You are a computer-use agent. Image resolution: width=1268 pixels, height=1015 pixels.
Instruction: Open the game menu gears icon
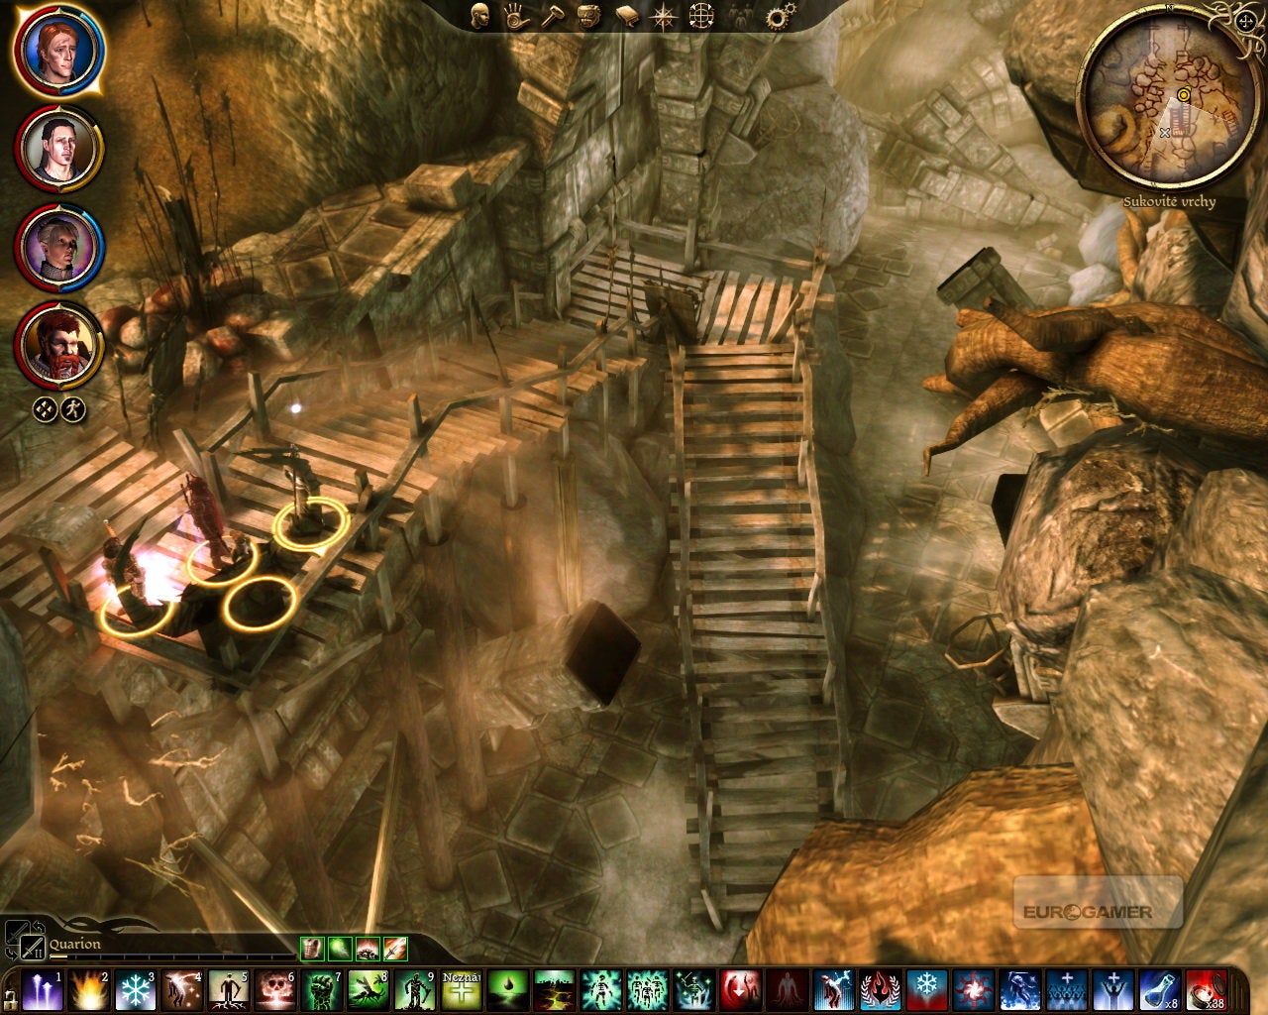click(780, 14)
